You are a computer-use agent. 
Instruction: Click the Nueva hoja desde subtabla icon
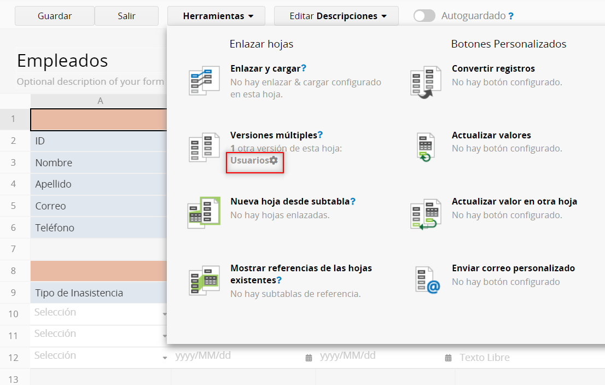click(203, 213)
